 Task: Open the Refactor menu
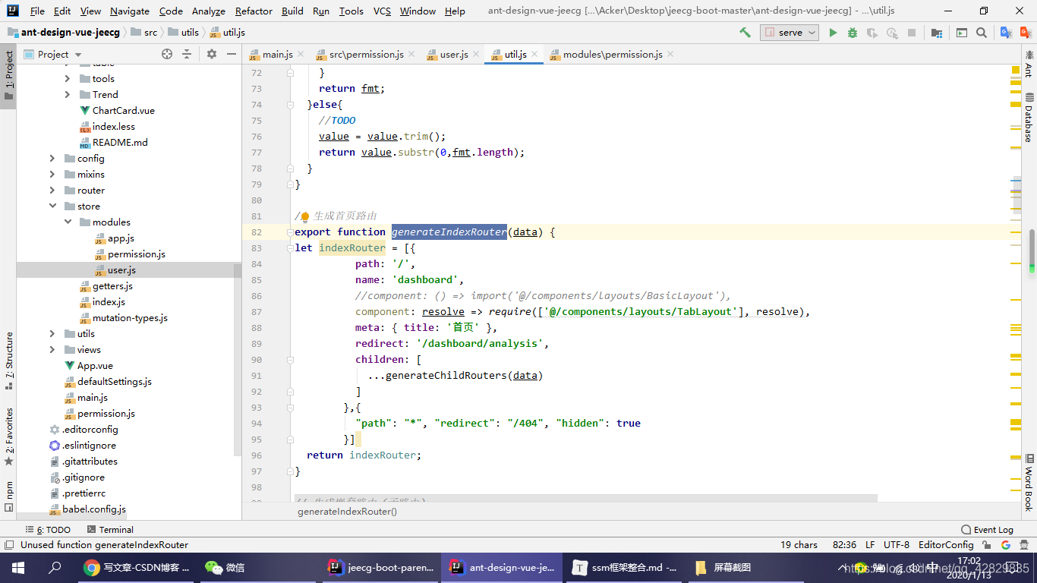(x=254, y=11)
